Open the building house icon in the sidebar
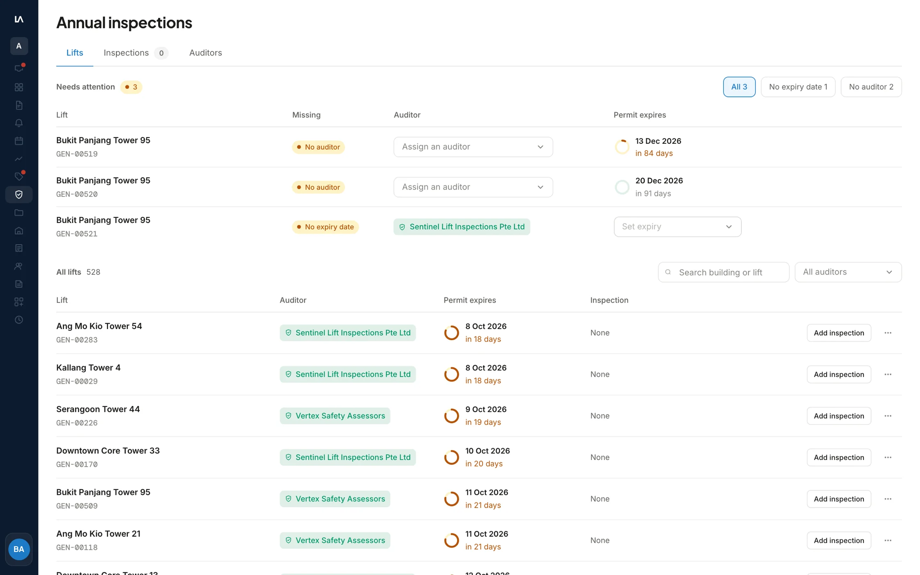The width and height of the screenshot is (920, 575). point(19,230)
